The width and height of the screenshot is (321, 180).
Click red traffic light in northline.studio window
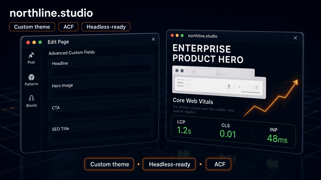tap(172, 35)
